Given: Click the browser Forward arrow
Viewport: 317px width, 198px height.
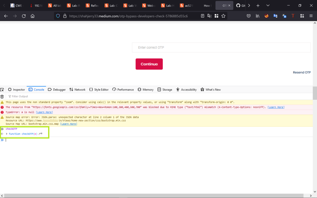Looking at the screenshot, I should coord(15,16).
